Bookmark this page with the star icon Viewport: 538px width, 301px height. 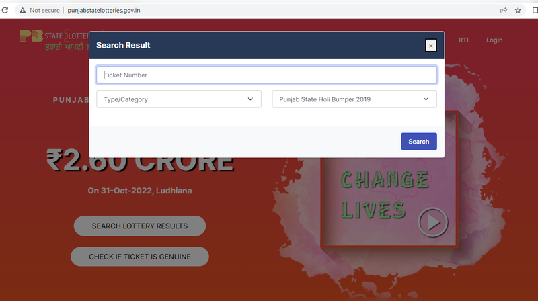pos(518,10)
